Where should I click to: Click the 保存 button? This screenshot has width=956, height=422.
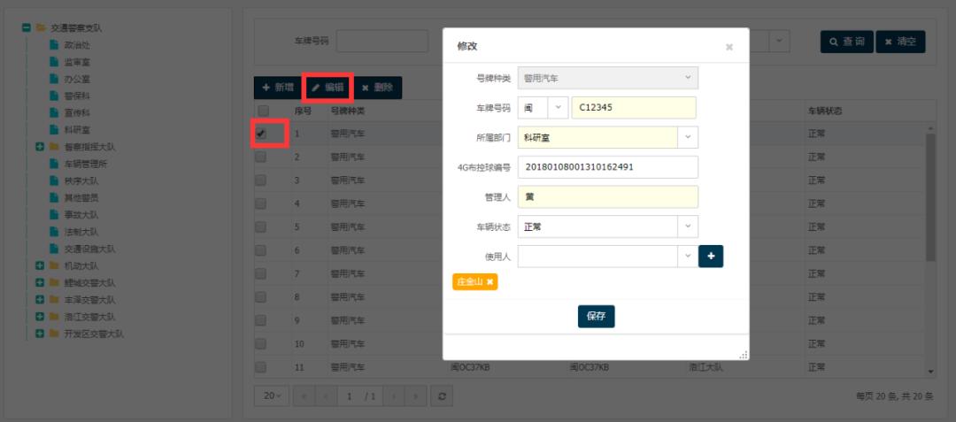tap(596, 317)
